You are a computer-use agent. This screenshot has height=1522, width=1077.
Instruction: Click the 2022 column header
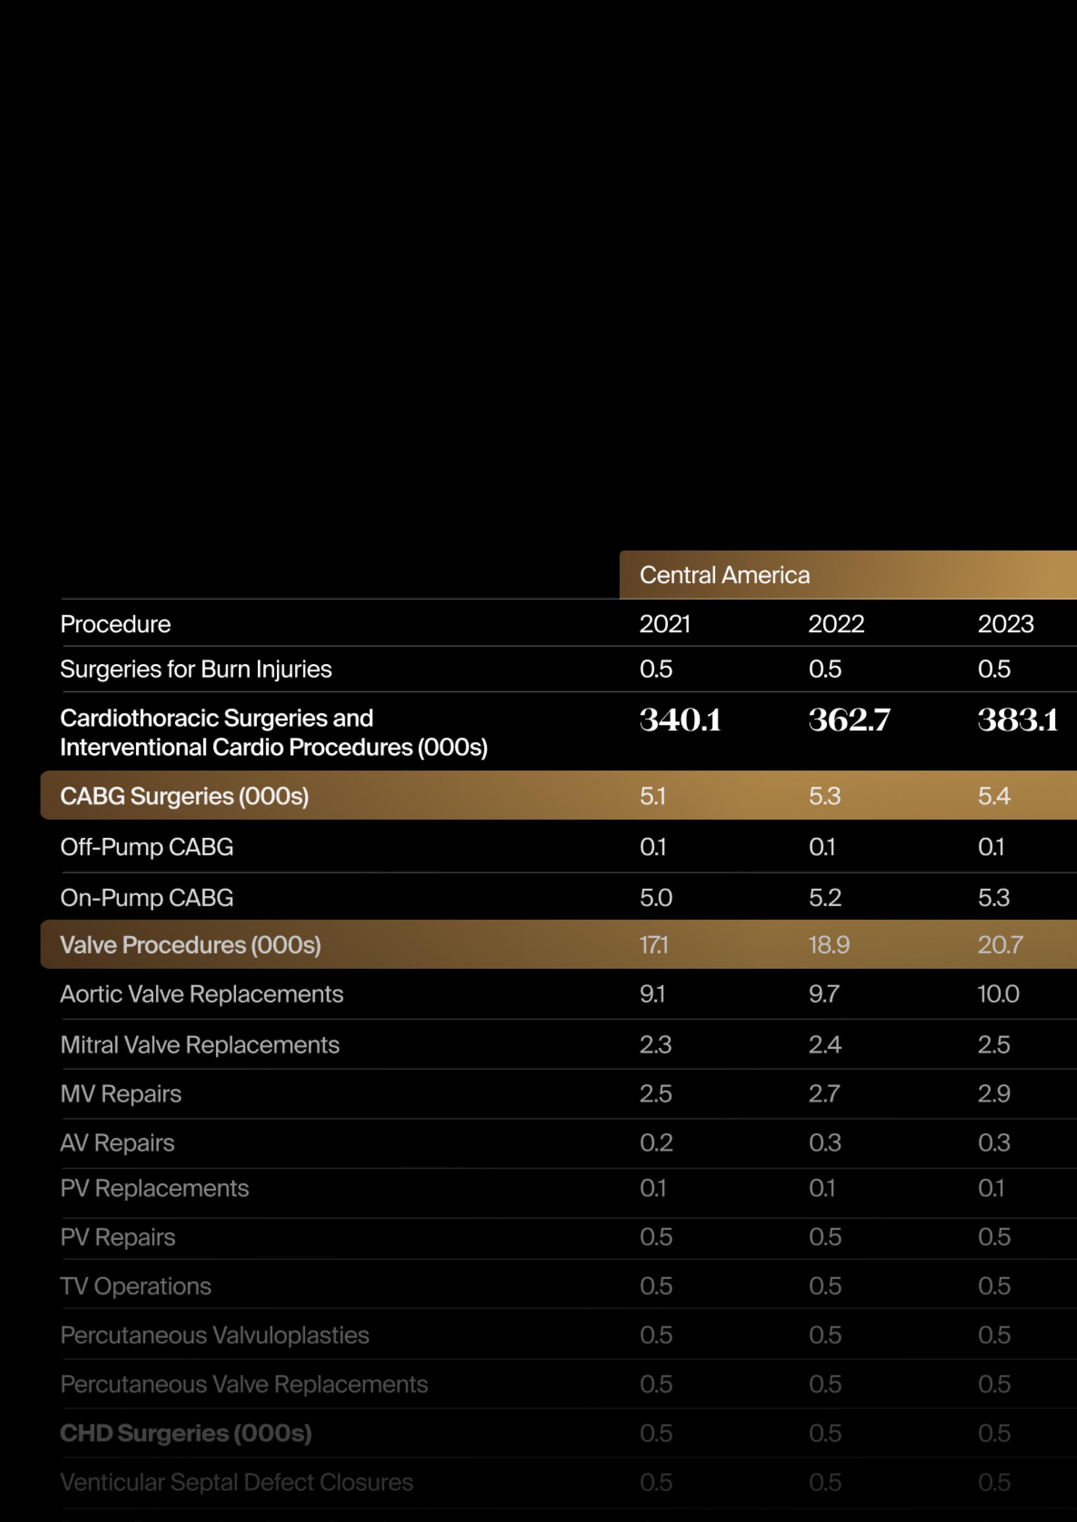click(x=836, y=624)
